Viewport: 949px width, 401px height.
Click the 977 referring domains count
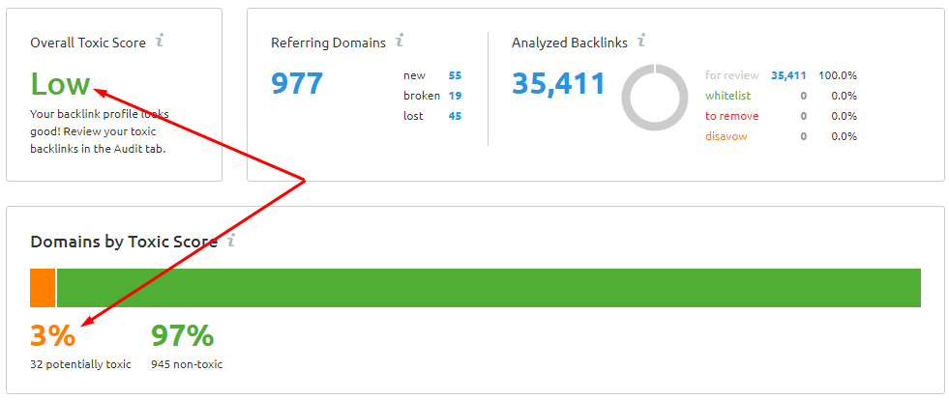(x=297, y=83)
